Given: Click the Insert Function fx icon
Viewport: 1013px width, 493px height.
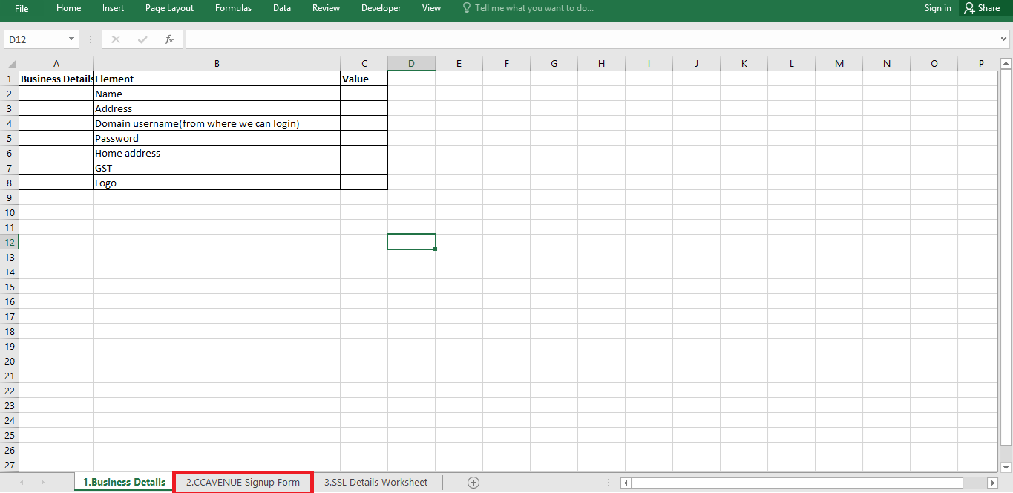Looking at the screenshot, I should point(169,39).
